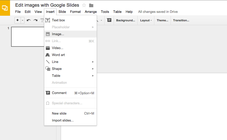Click the new slide plus button
This screenshot has width=227, height=140.
tap(18, 20)
